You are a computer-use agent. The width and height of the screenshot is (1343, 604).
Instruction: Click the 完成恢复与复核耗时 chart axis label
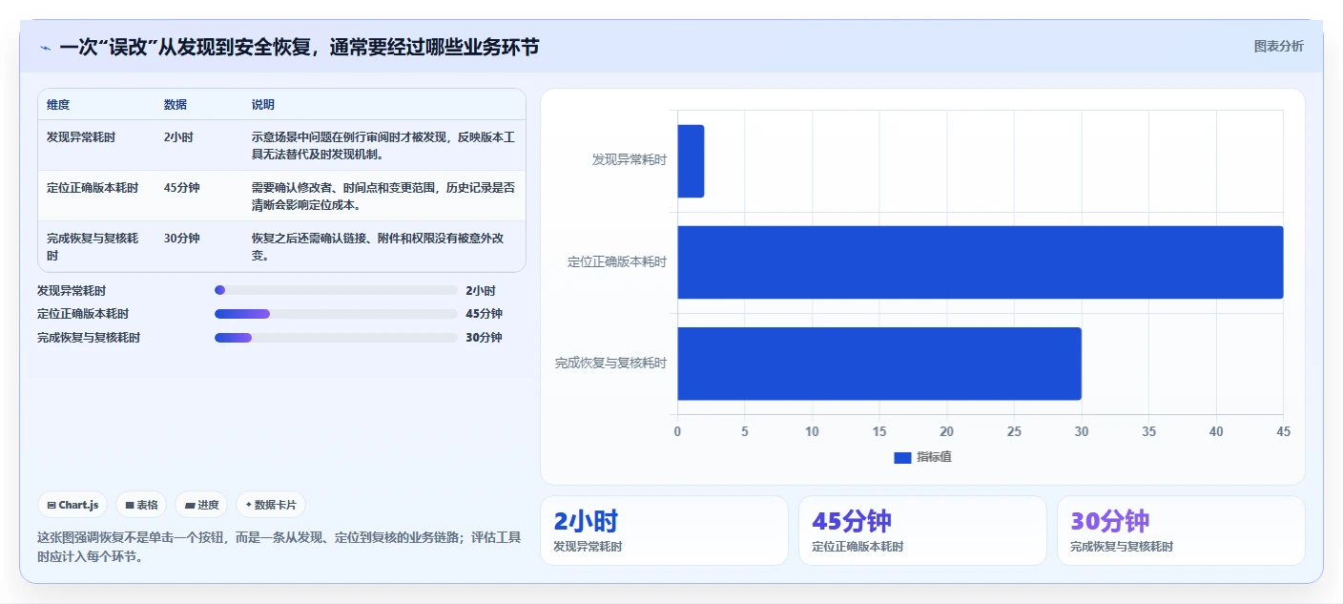tap(611, 364)
